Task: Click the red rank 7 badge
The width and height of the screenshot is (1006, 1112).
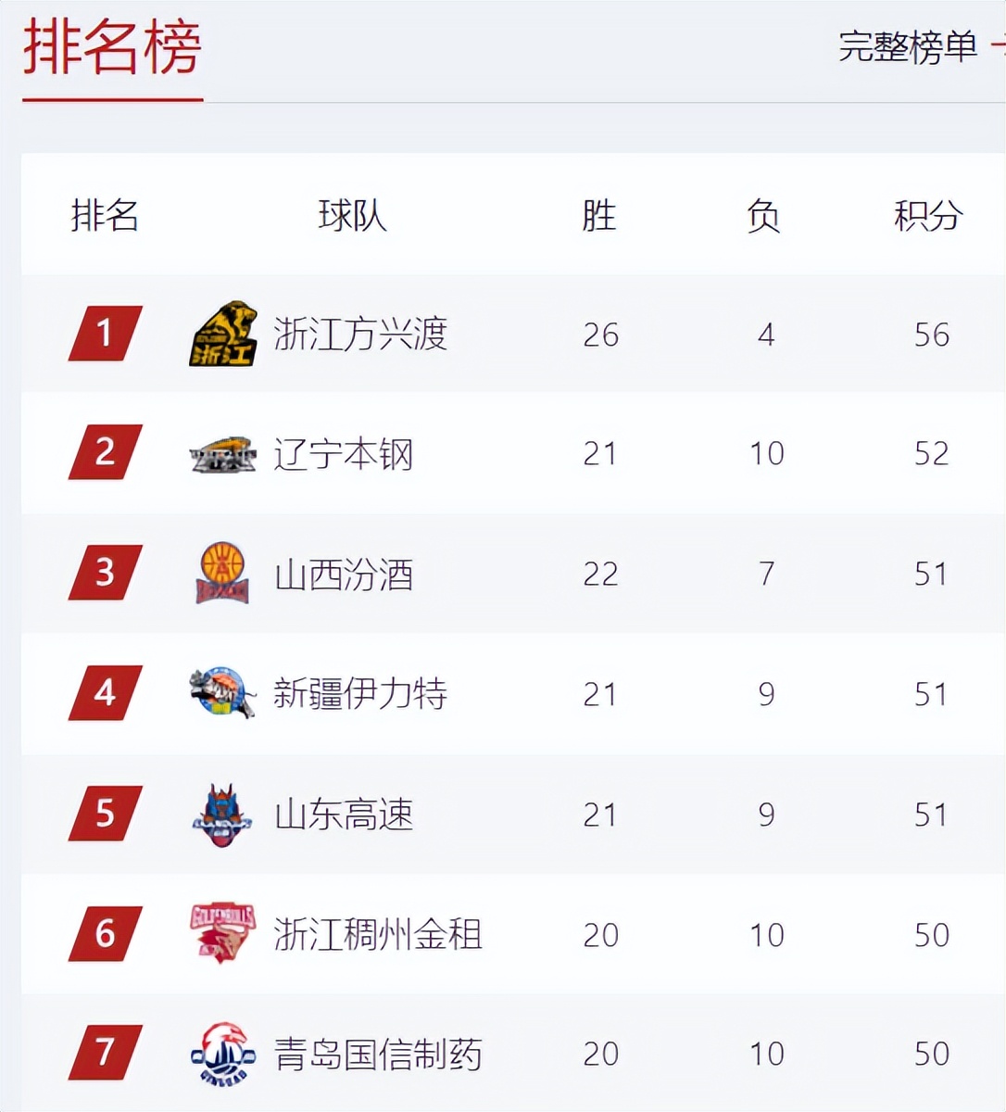Action: [x=106, y=1053]
